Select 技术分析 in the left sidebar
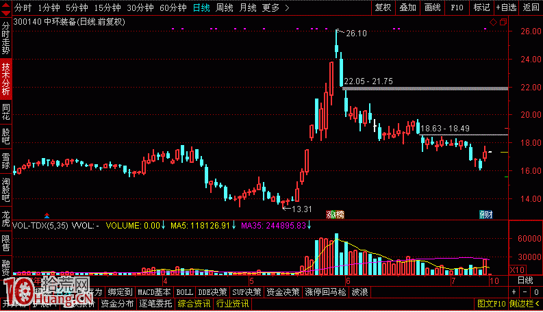The image size is (543, 312). click(5, 79)
